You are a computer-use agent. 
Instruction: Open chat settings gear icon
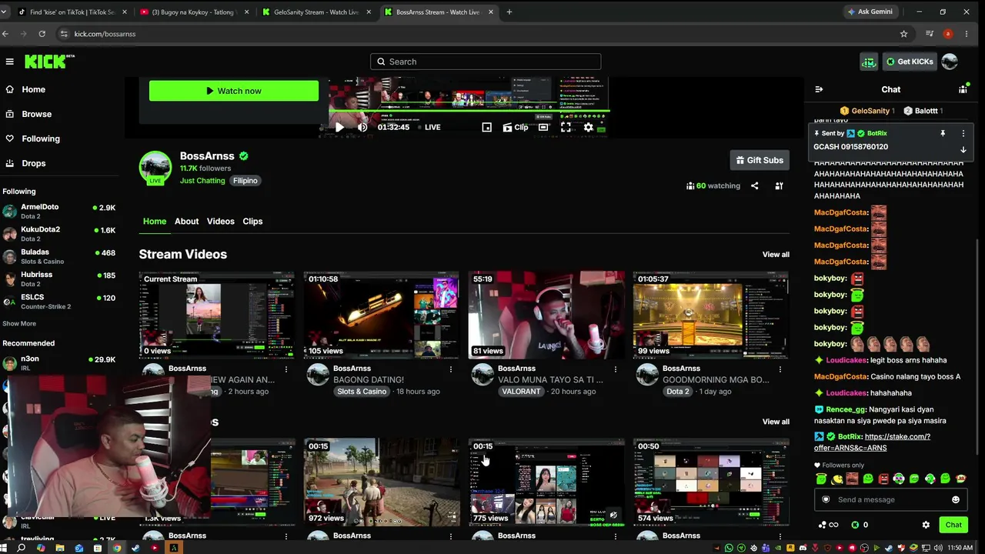coord(926,525)
